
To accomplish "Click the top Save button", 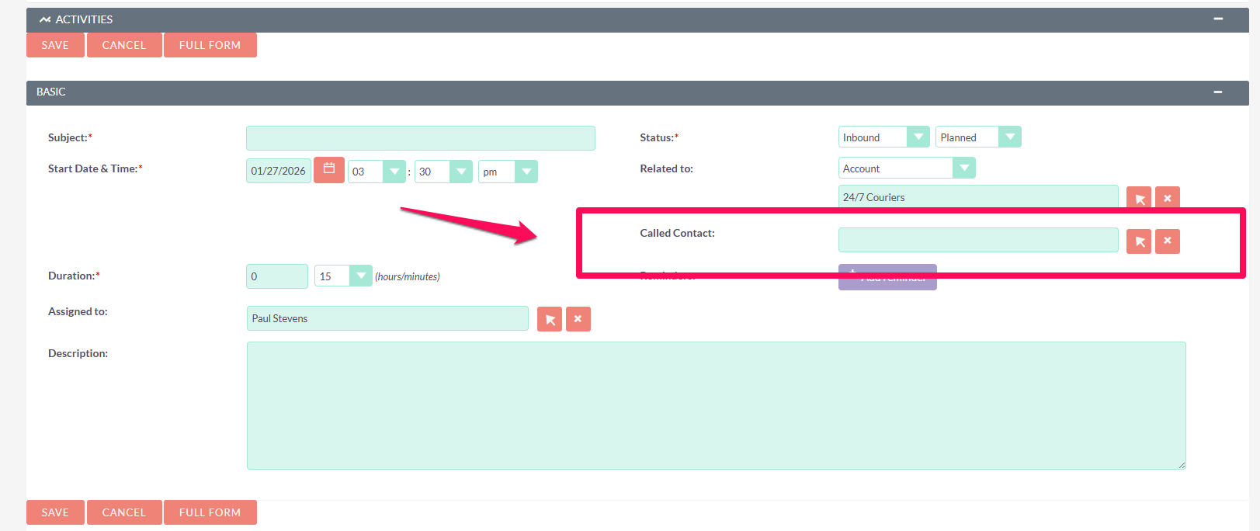I will (55, 45).
